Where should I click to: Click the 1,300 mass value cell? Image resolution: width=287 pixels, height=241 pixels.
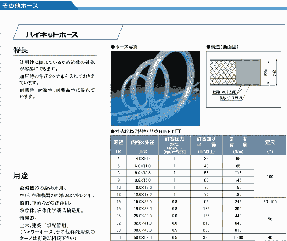tap(238, 237)
